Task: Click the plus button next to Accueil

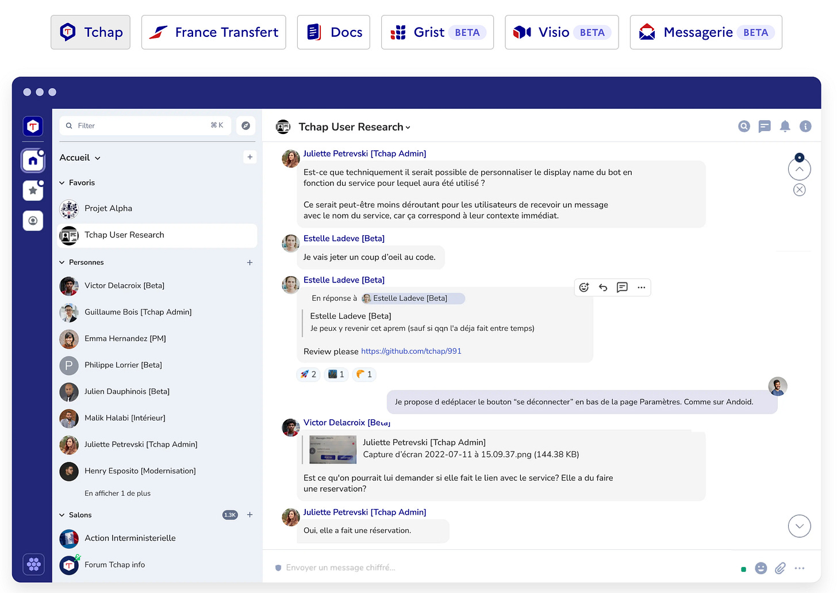Action: 250,157
